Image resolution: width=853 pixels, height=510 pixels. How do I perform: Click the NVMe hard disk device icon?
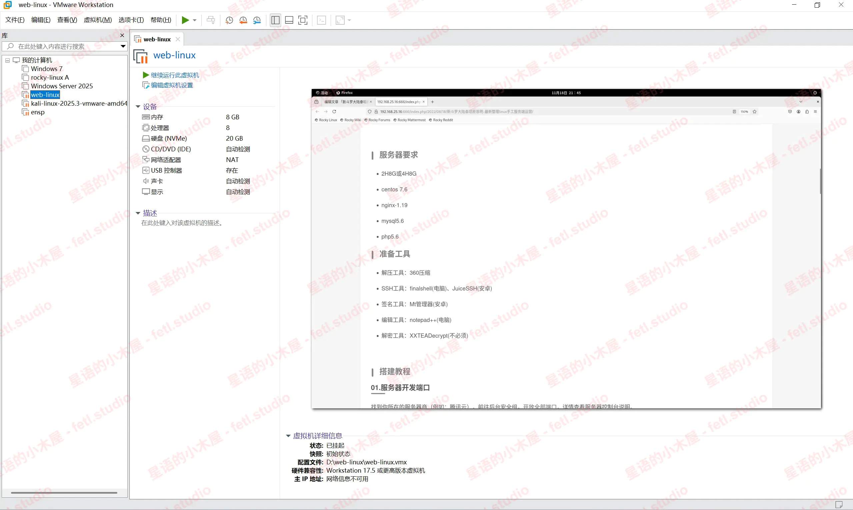(x=146, y=138)
